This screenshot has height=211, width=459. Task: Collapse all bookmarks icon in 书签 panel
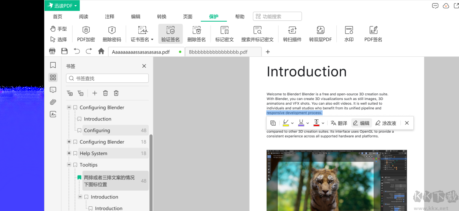tap(80, 93)
